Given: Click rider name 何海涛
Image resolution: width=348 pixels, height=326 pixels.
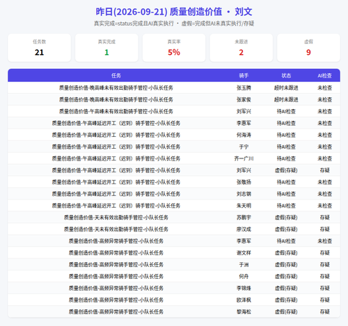Looking at the screenshot, I should pos(244,135).
